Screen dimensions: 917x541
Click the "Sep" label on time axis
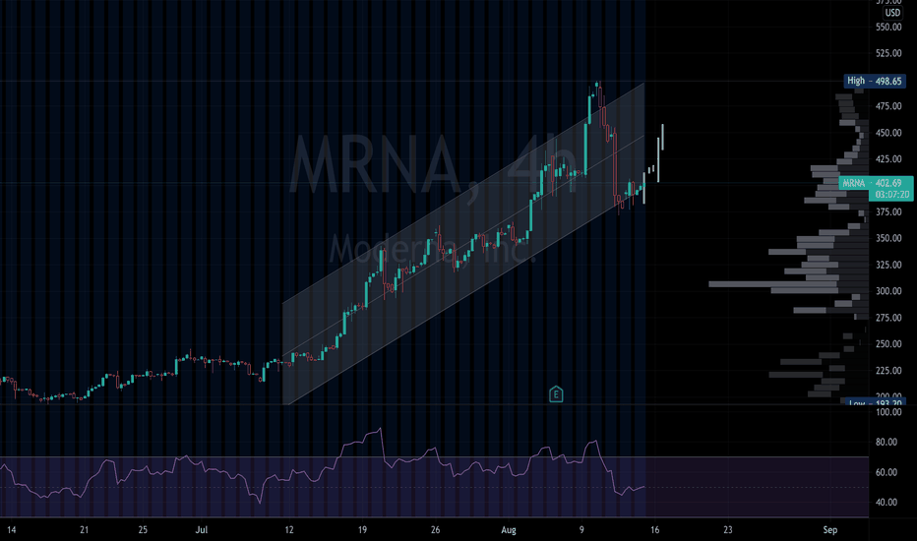(829, 530)
